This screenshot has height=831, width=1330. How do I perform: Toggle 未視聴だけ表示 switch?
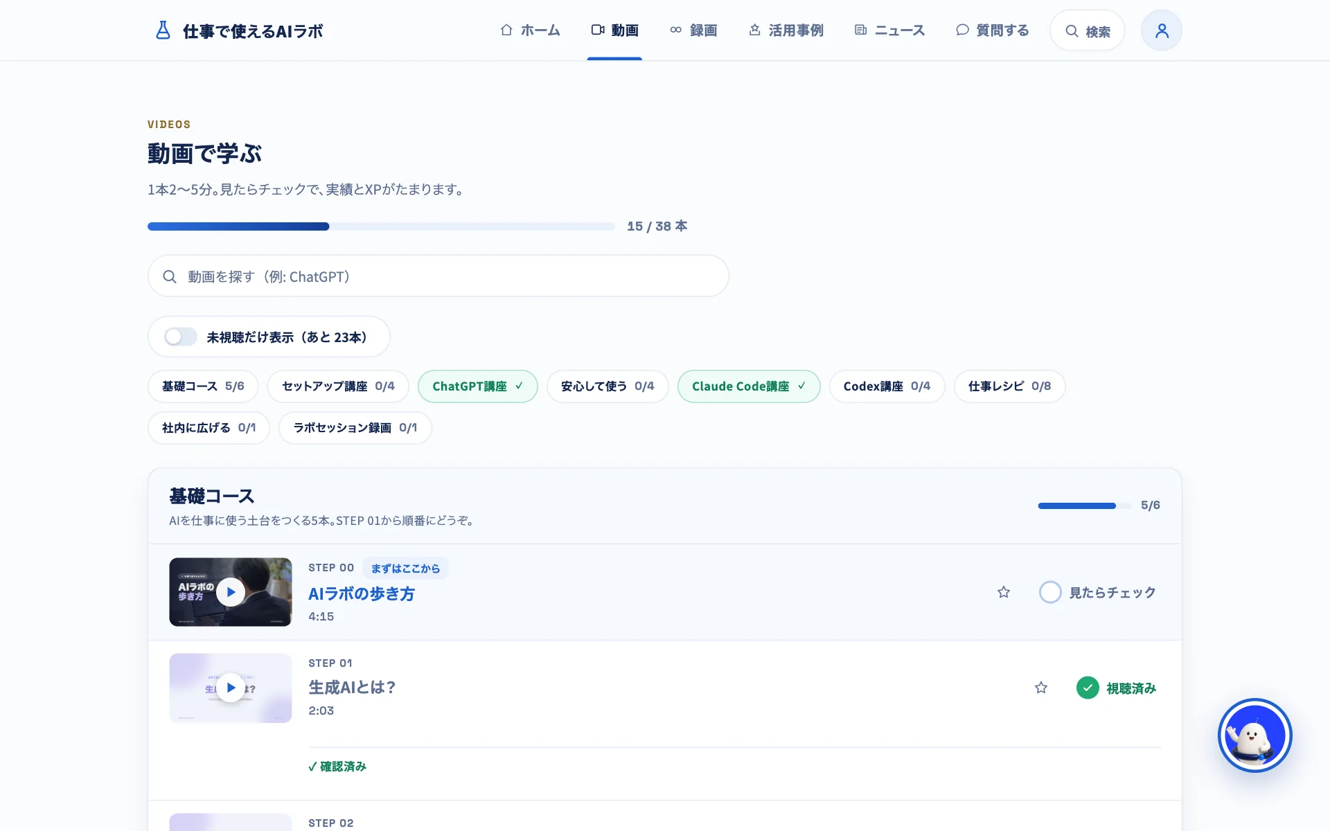(180, 337)
